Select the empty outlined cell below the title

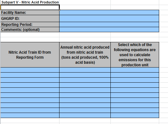point(30,7)
